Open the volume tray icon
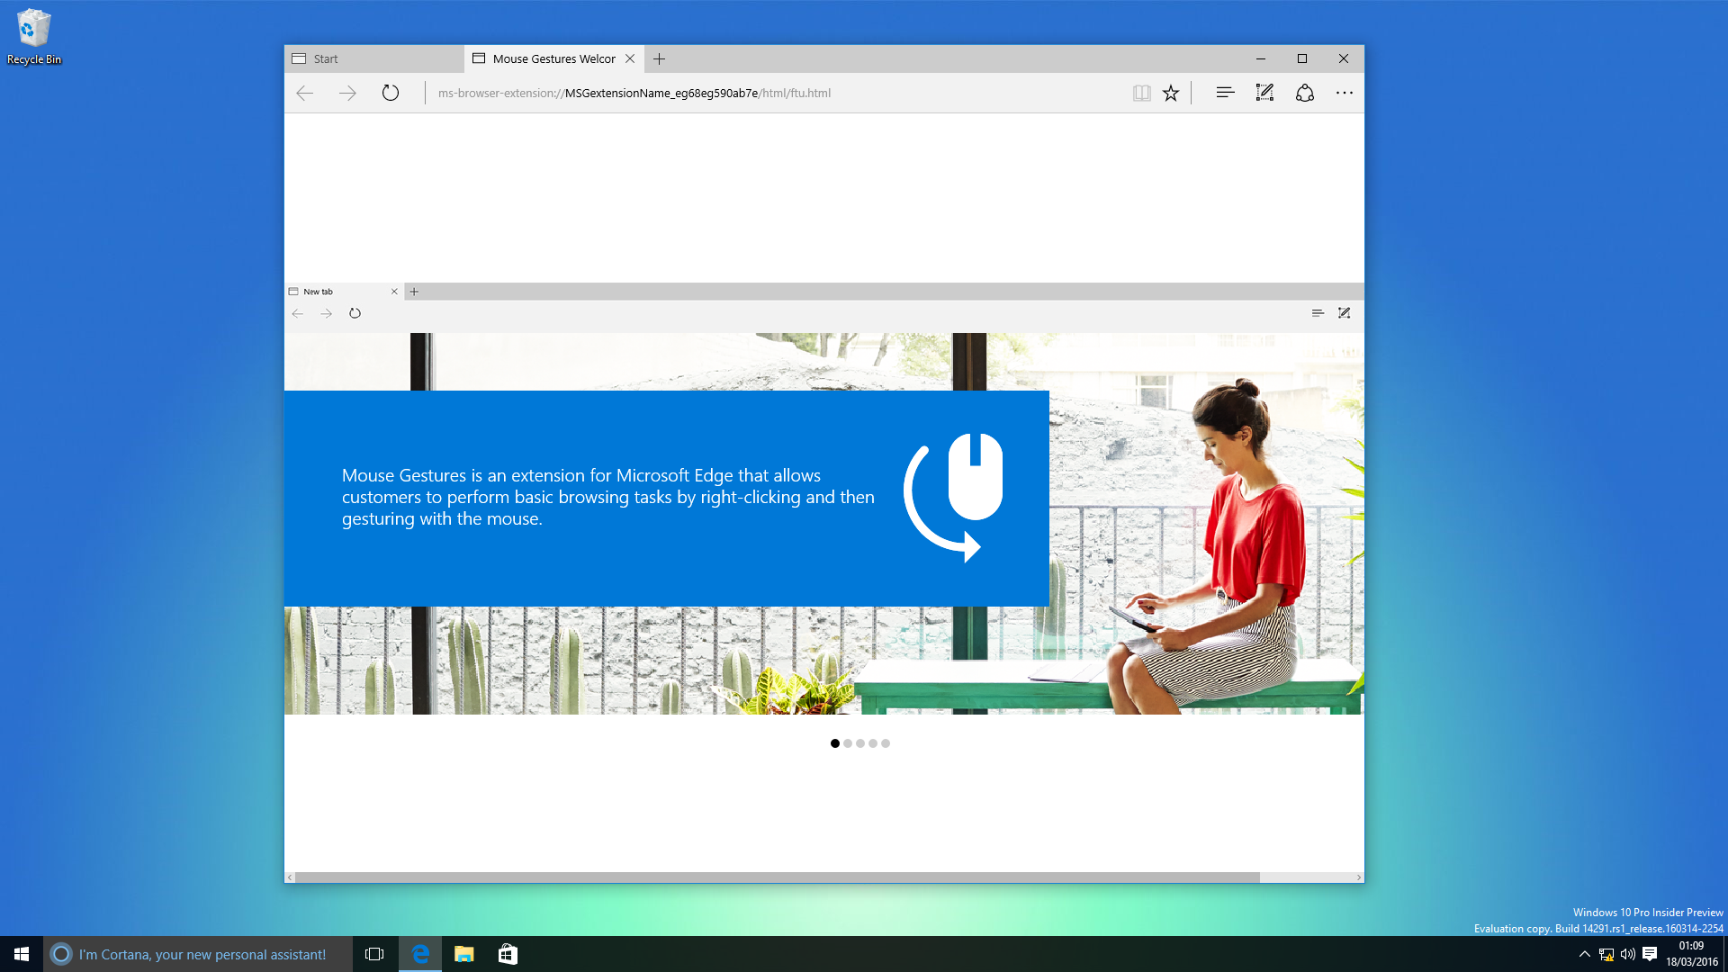The width and height of the screenshot is (1728, 972). point(1627,954)
